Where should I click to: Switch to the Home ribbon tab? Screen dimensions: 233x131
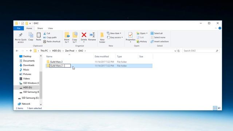(29, 28)
